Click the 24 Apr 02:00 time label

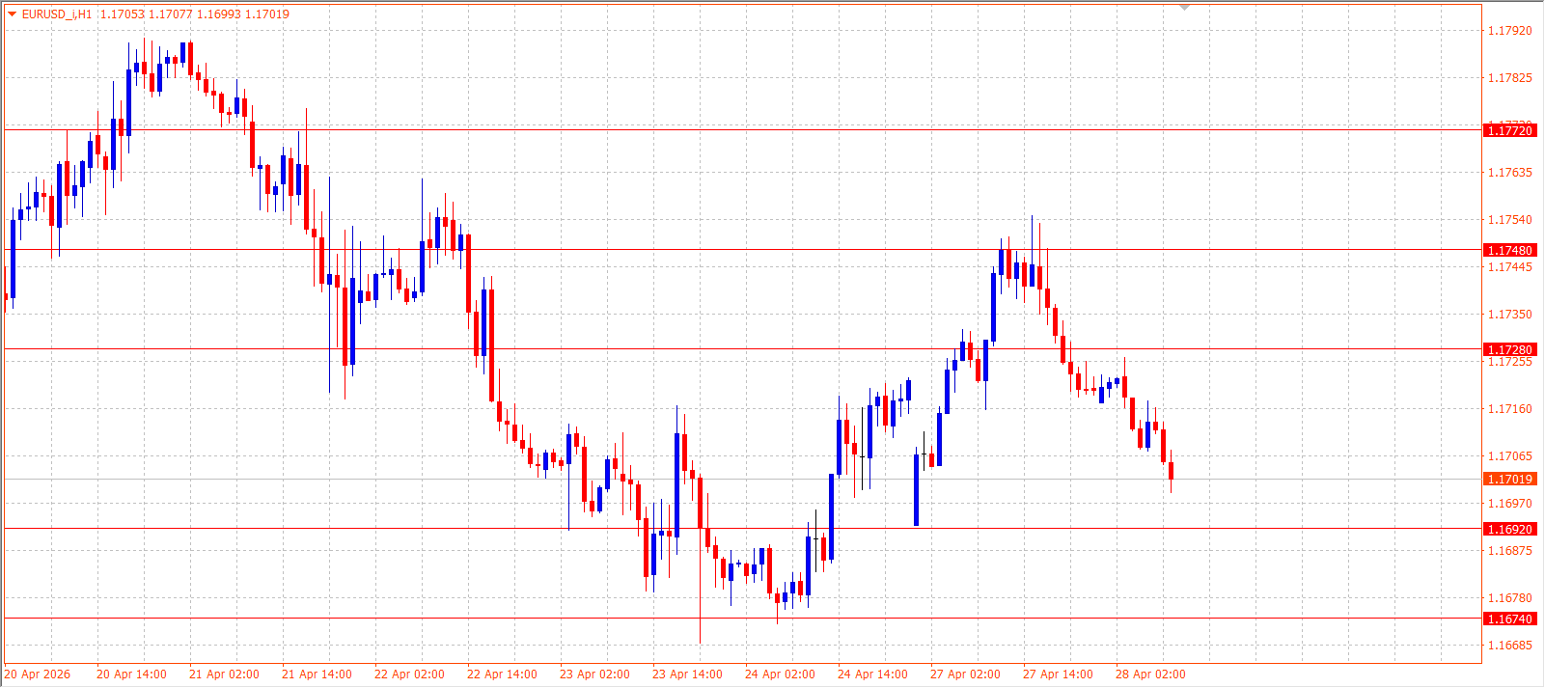click(780, 674)
